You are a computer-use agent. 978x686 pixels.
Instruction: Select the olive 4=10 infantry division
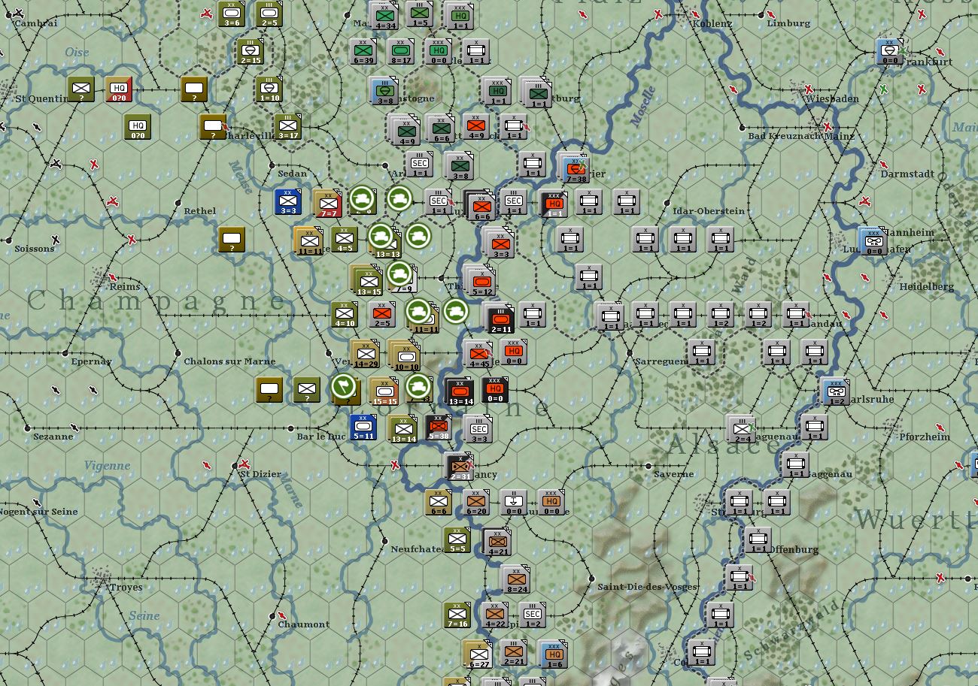tap(345, 315)
